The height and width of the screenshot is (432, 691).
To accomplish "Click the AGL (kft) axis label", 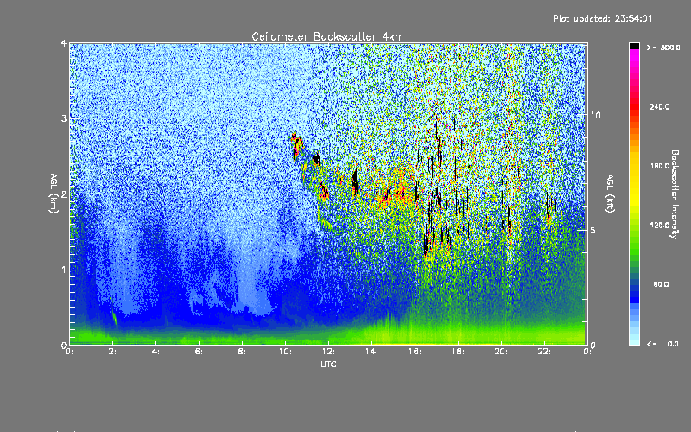I will point(610,194).
